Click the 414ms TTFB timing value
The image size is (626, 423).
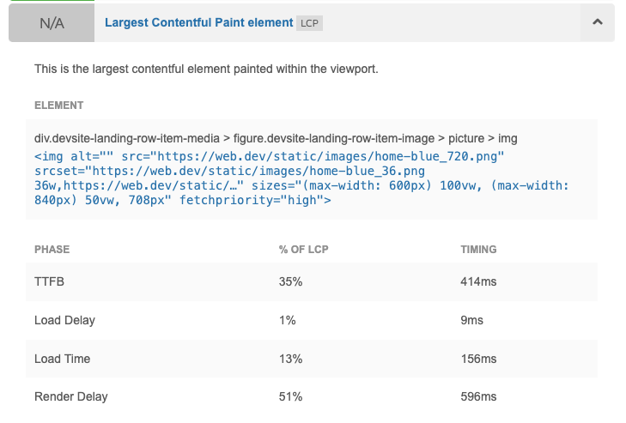click(x=477, y=281)
